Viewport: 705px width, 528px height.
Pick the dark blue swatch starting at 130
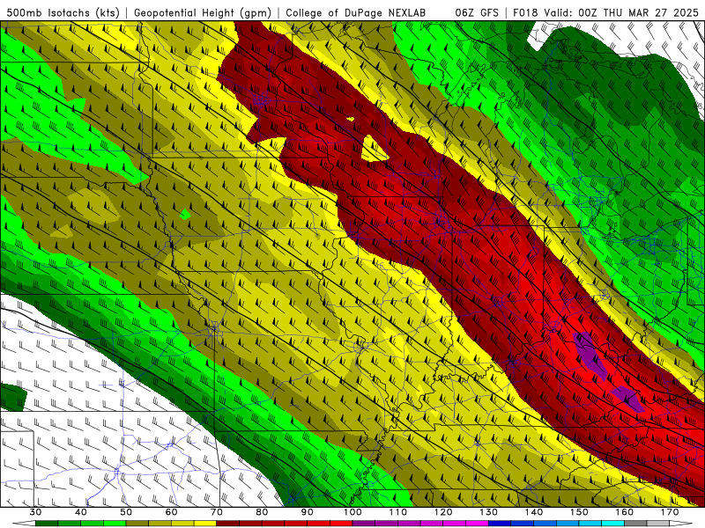(500, 524)
